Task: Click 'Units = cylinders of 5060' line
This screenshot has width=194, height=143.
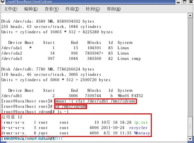Action: (x=56, y=80)
